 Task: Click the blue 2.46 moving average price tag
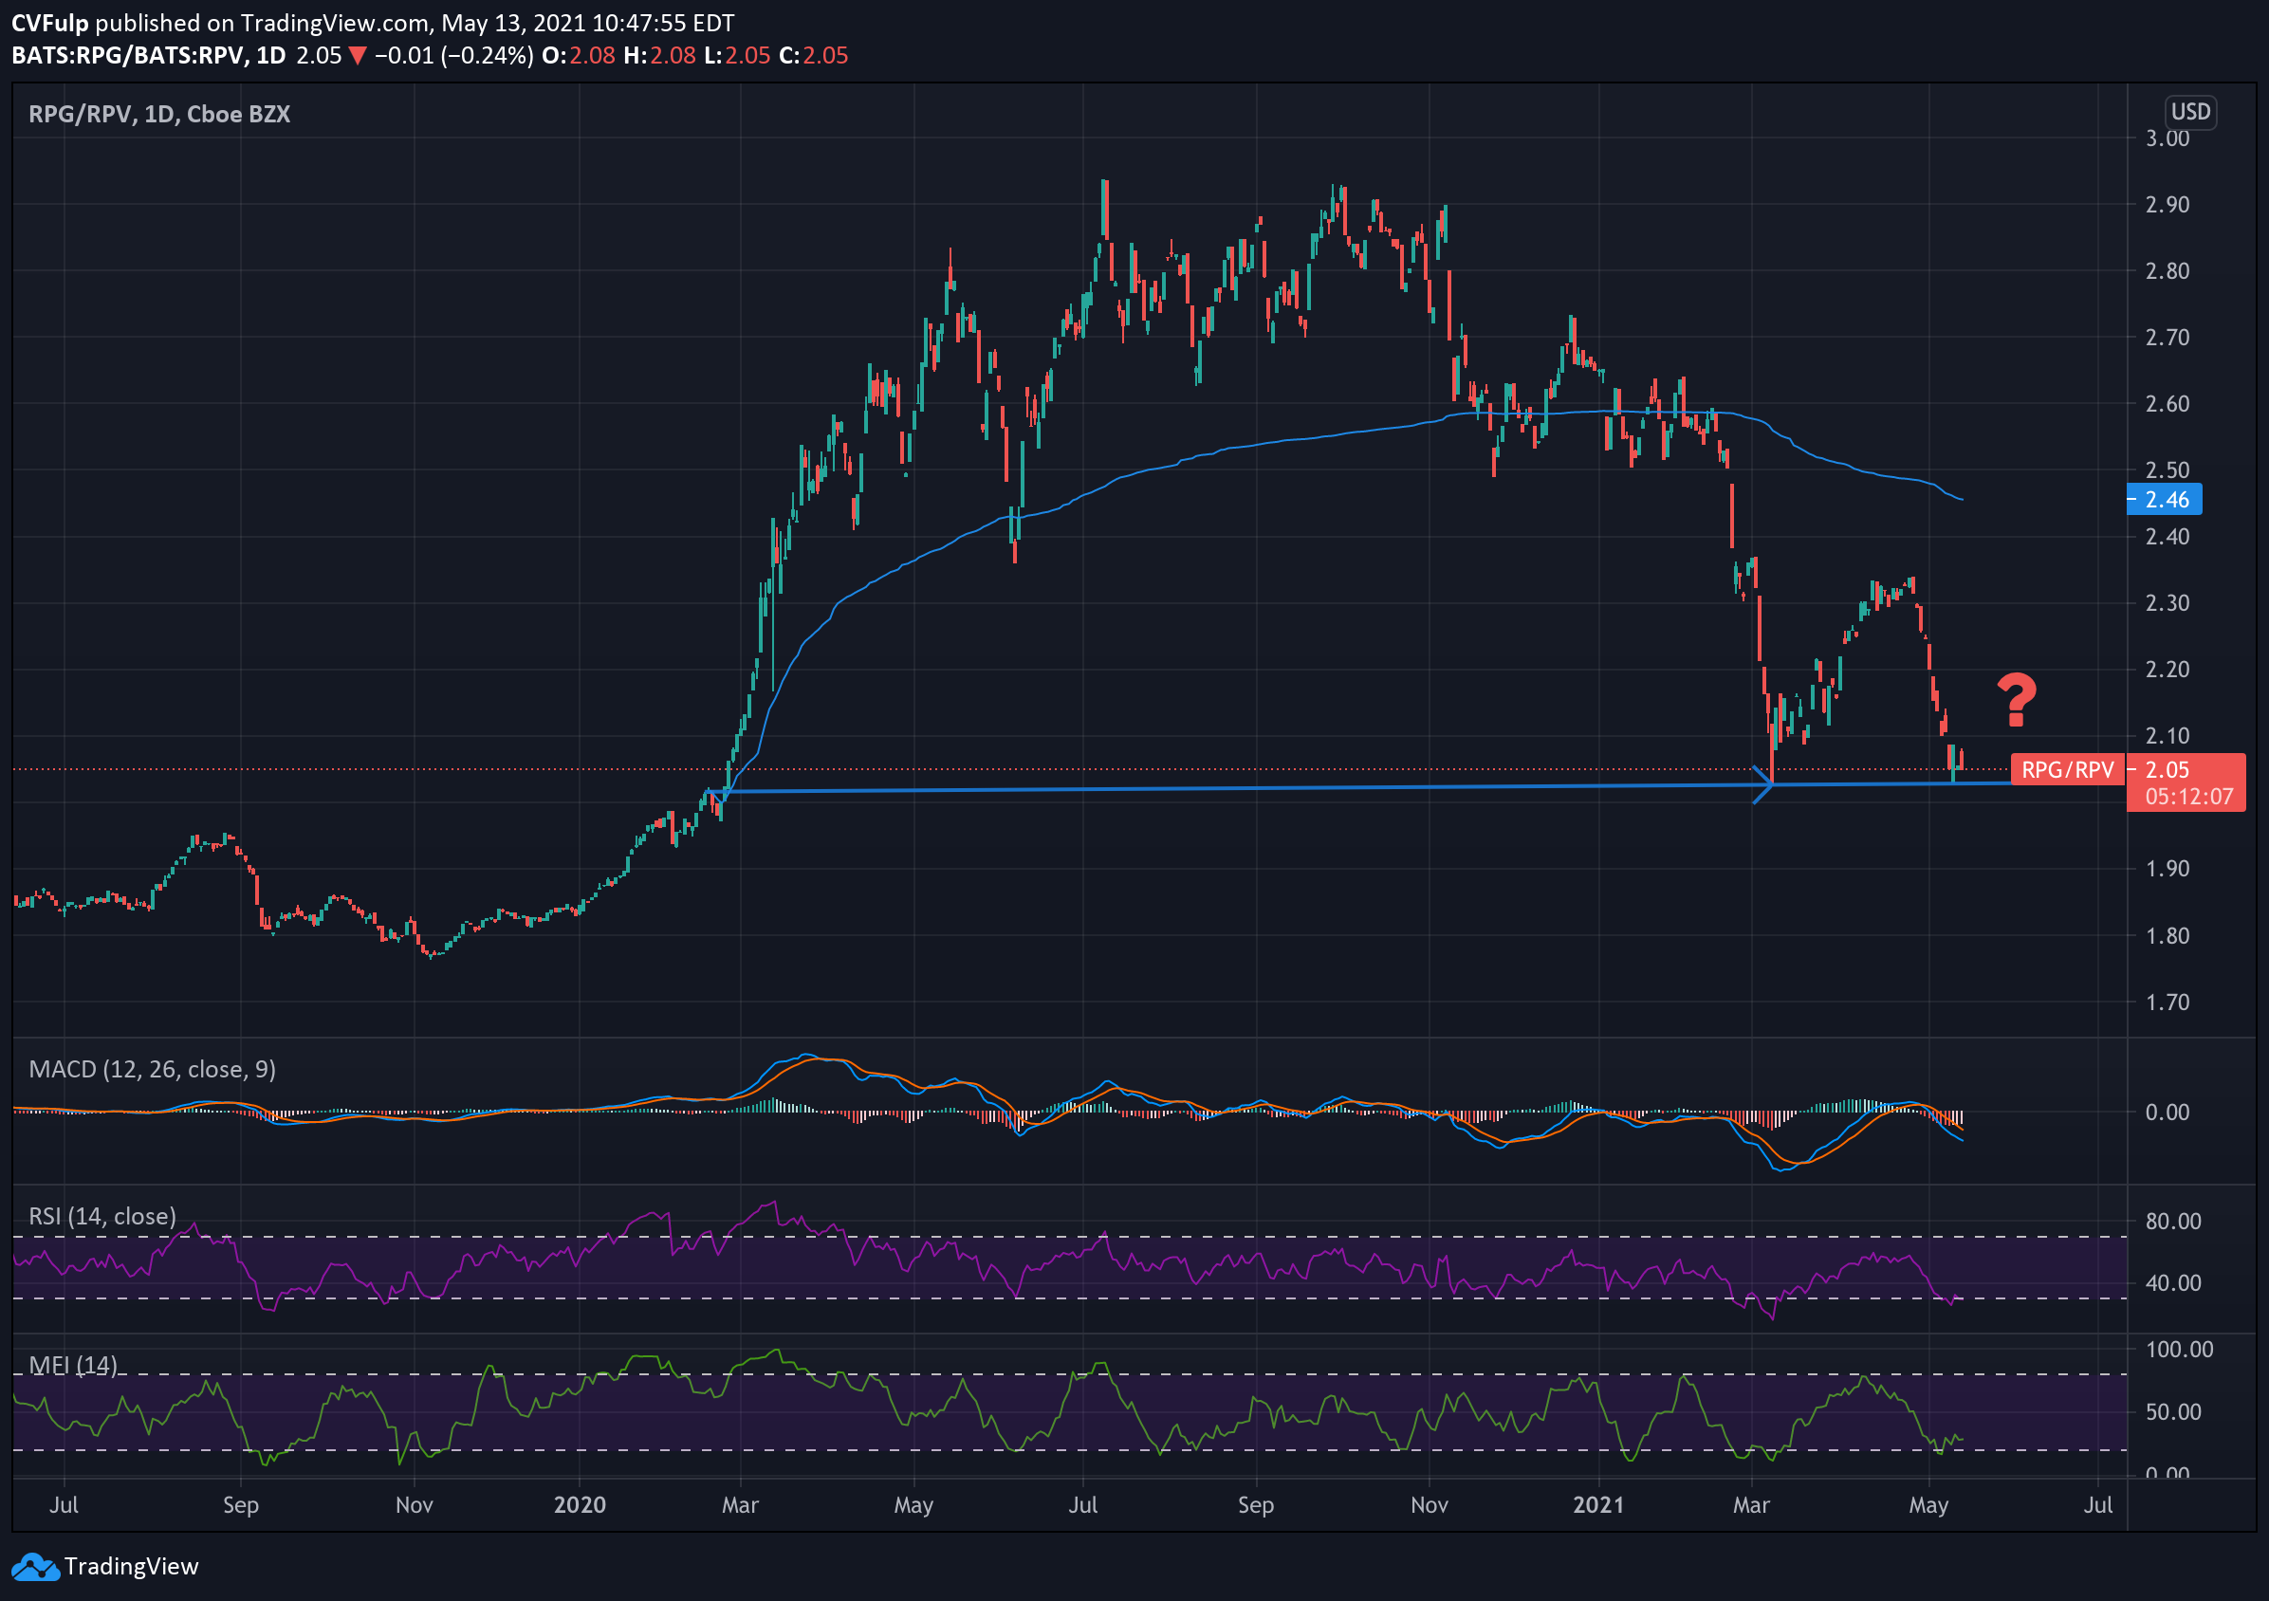2165,500
